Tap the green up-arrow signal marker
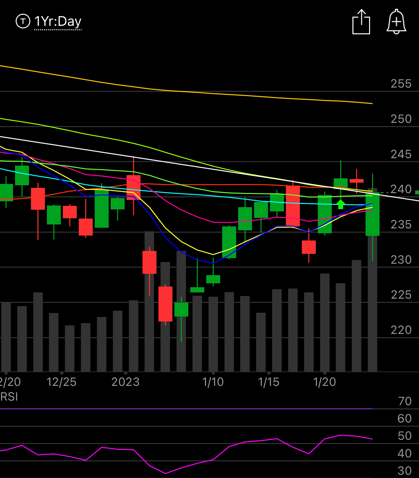This screenshot has width=419, height=478. pos(340,204)
